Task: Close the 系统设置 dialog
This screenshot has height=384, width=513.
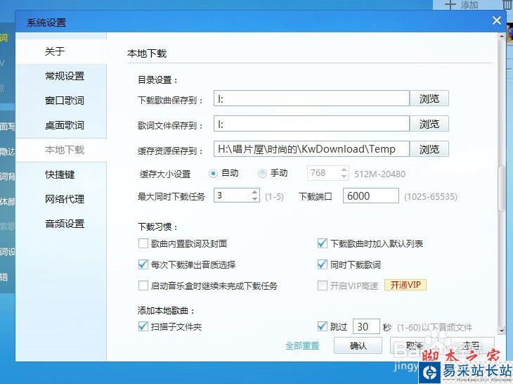Action: [x=497, y=20]
